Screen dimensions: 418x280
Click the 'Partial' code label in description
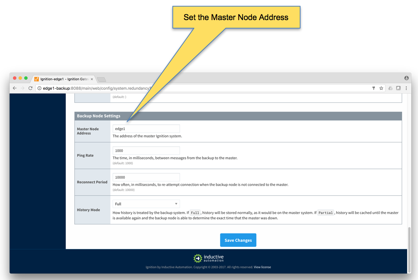tap(325, 213)
